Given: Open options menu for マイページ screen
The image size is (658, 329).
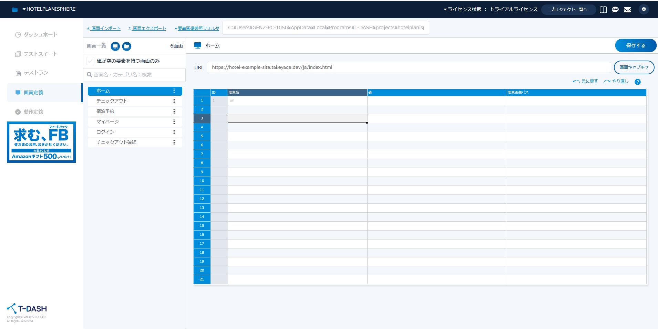Looking at the screenshot, I should tap(174, 122).
